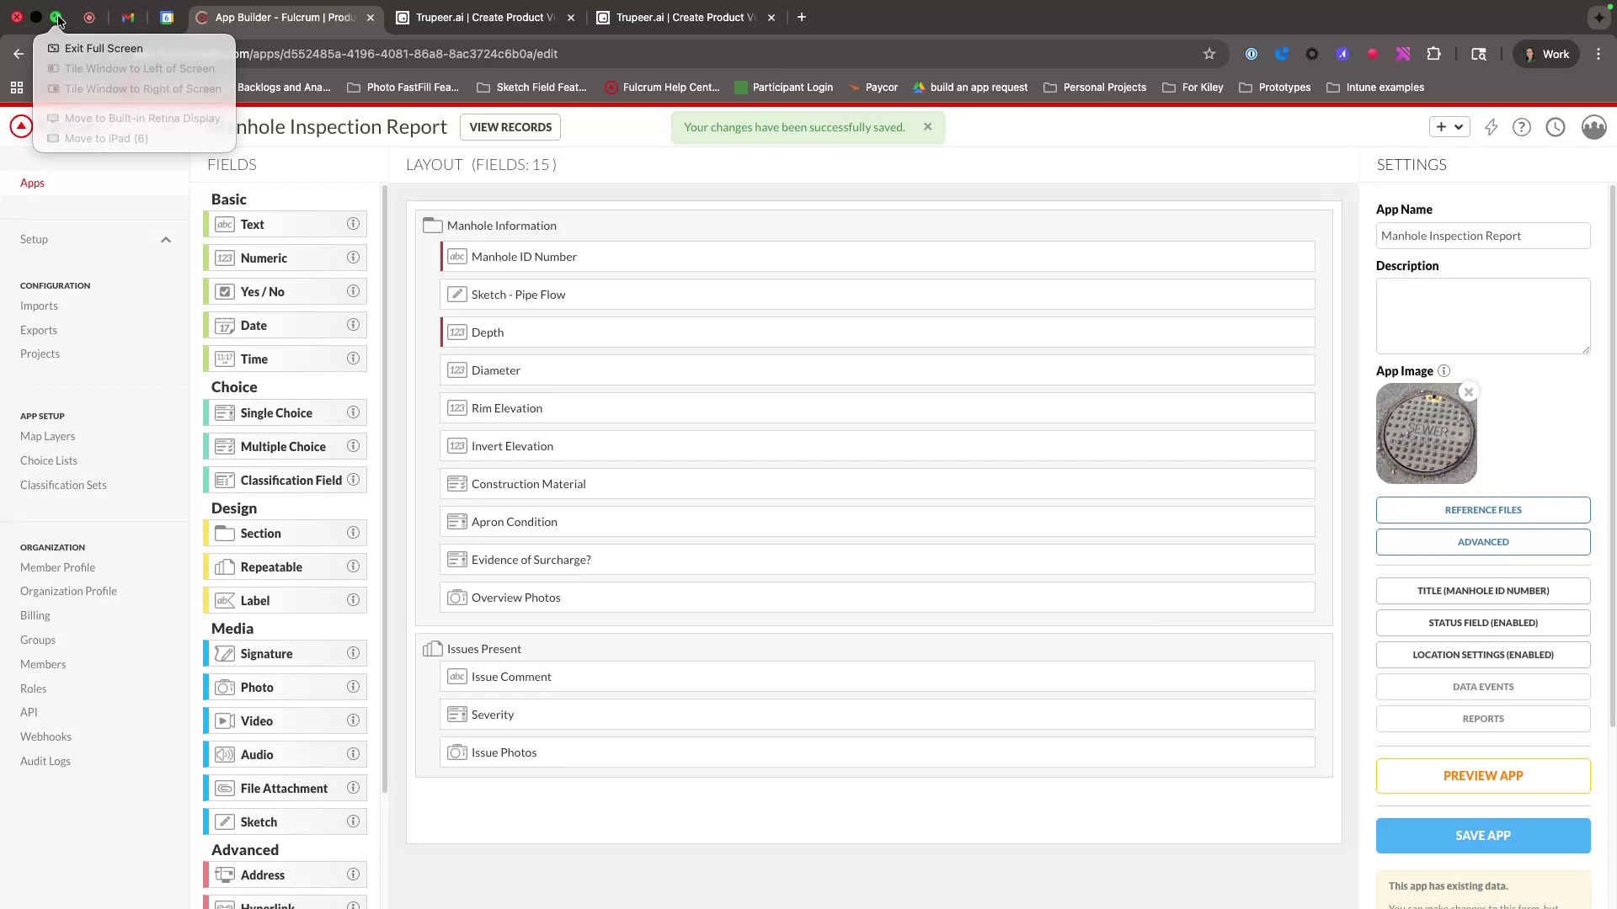1617x909 pixels.
Task: Click the info icon next to App Image
Action: pos(1444,370)
